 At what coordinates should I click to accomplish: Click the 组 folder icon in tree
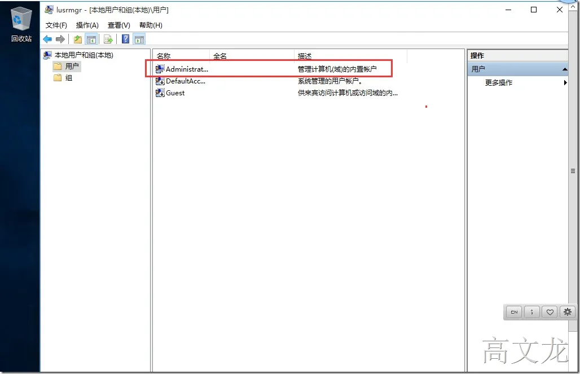58,78
